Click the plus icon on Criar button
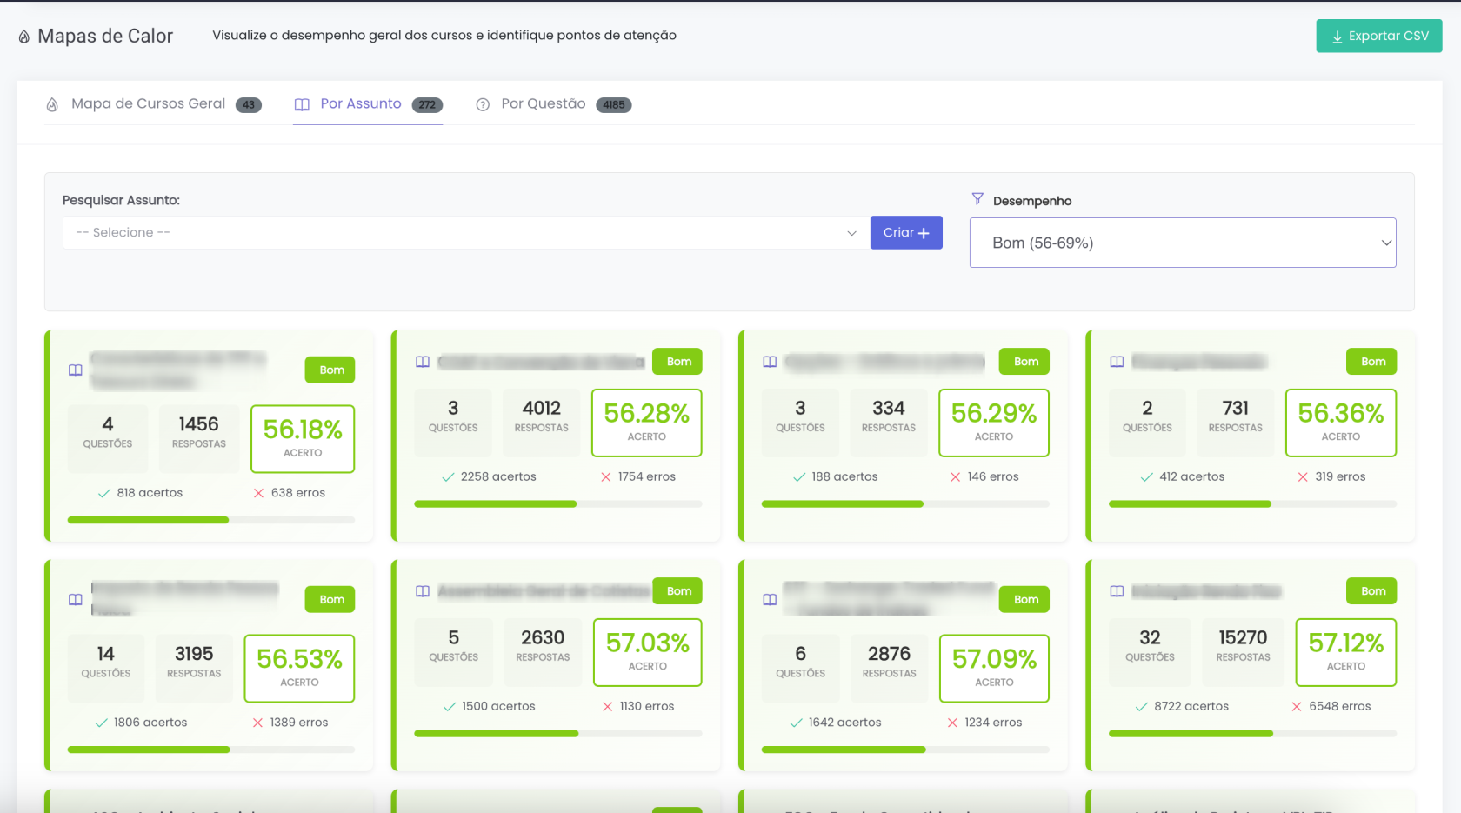 [924, 233]
